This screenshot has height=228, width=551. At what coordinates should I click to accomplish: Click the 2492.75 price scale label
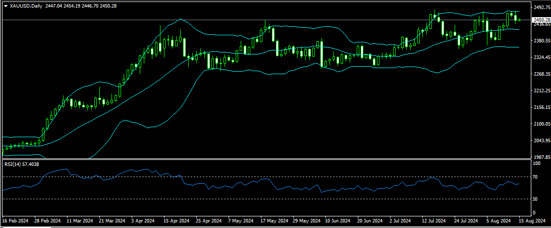click(541, 8)
